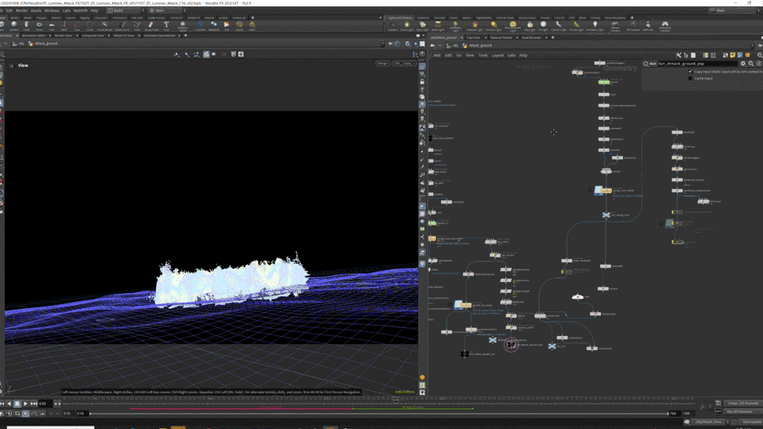This screenshot has width=763, height=429.
Task: Open the Windows menu
Action: tap(52, 10)
